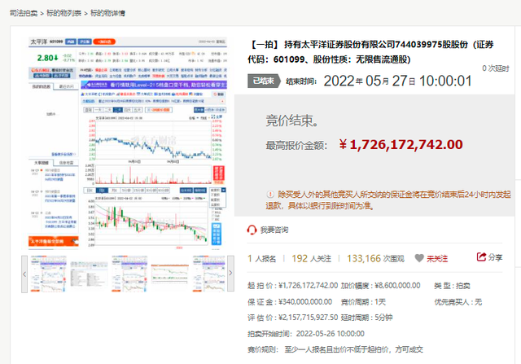Click the 保证金 ¥340,000,000.00 value
This screenshot has width=521, height=364.
(x=305, y=302)
